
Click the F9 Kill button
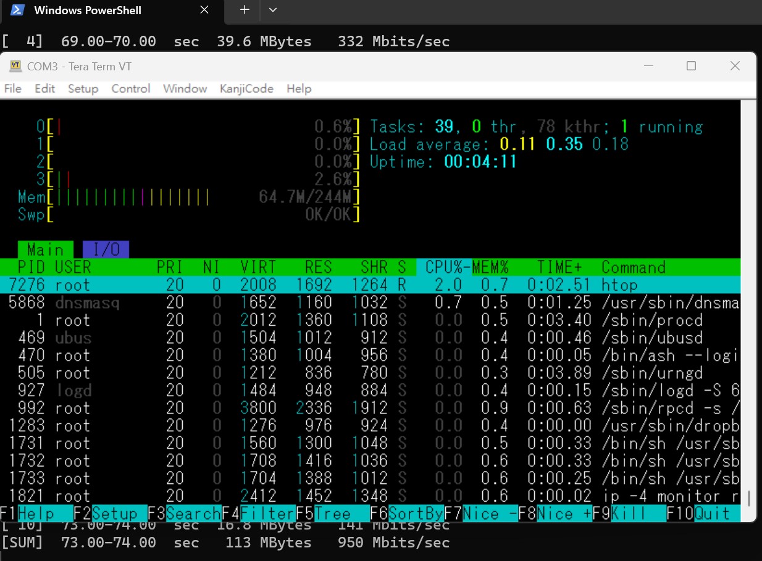point(629,513)
